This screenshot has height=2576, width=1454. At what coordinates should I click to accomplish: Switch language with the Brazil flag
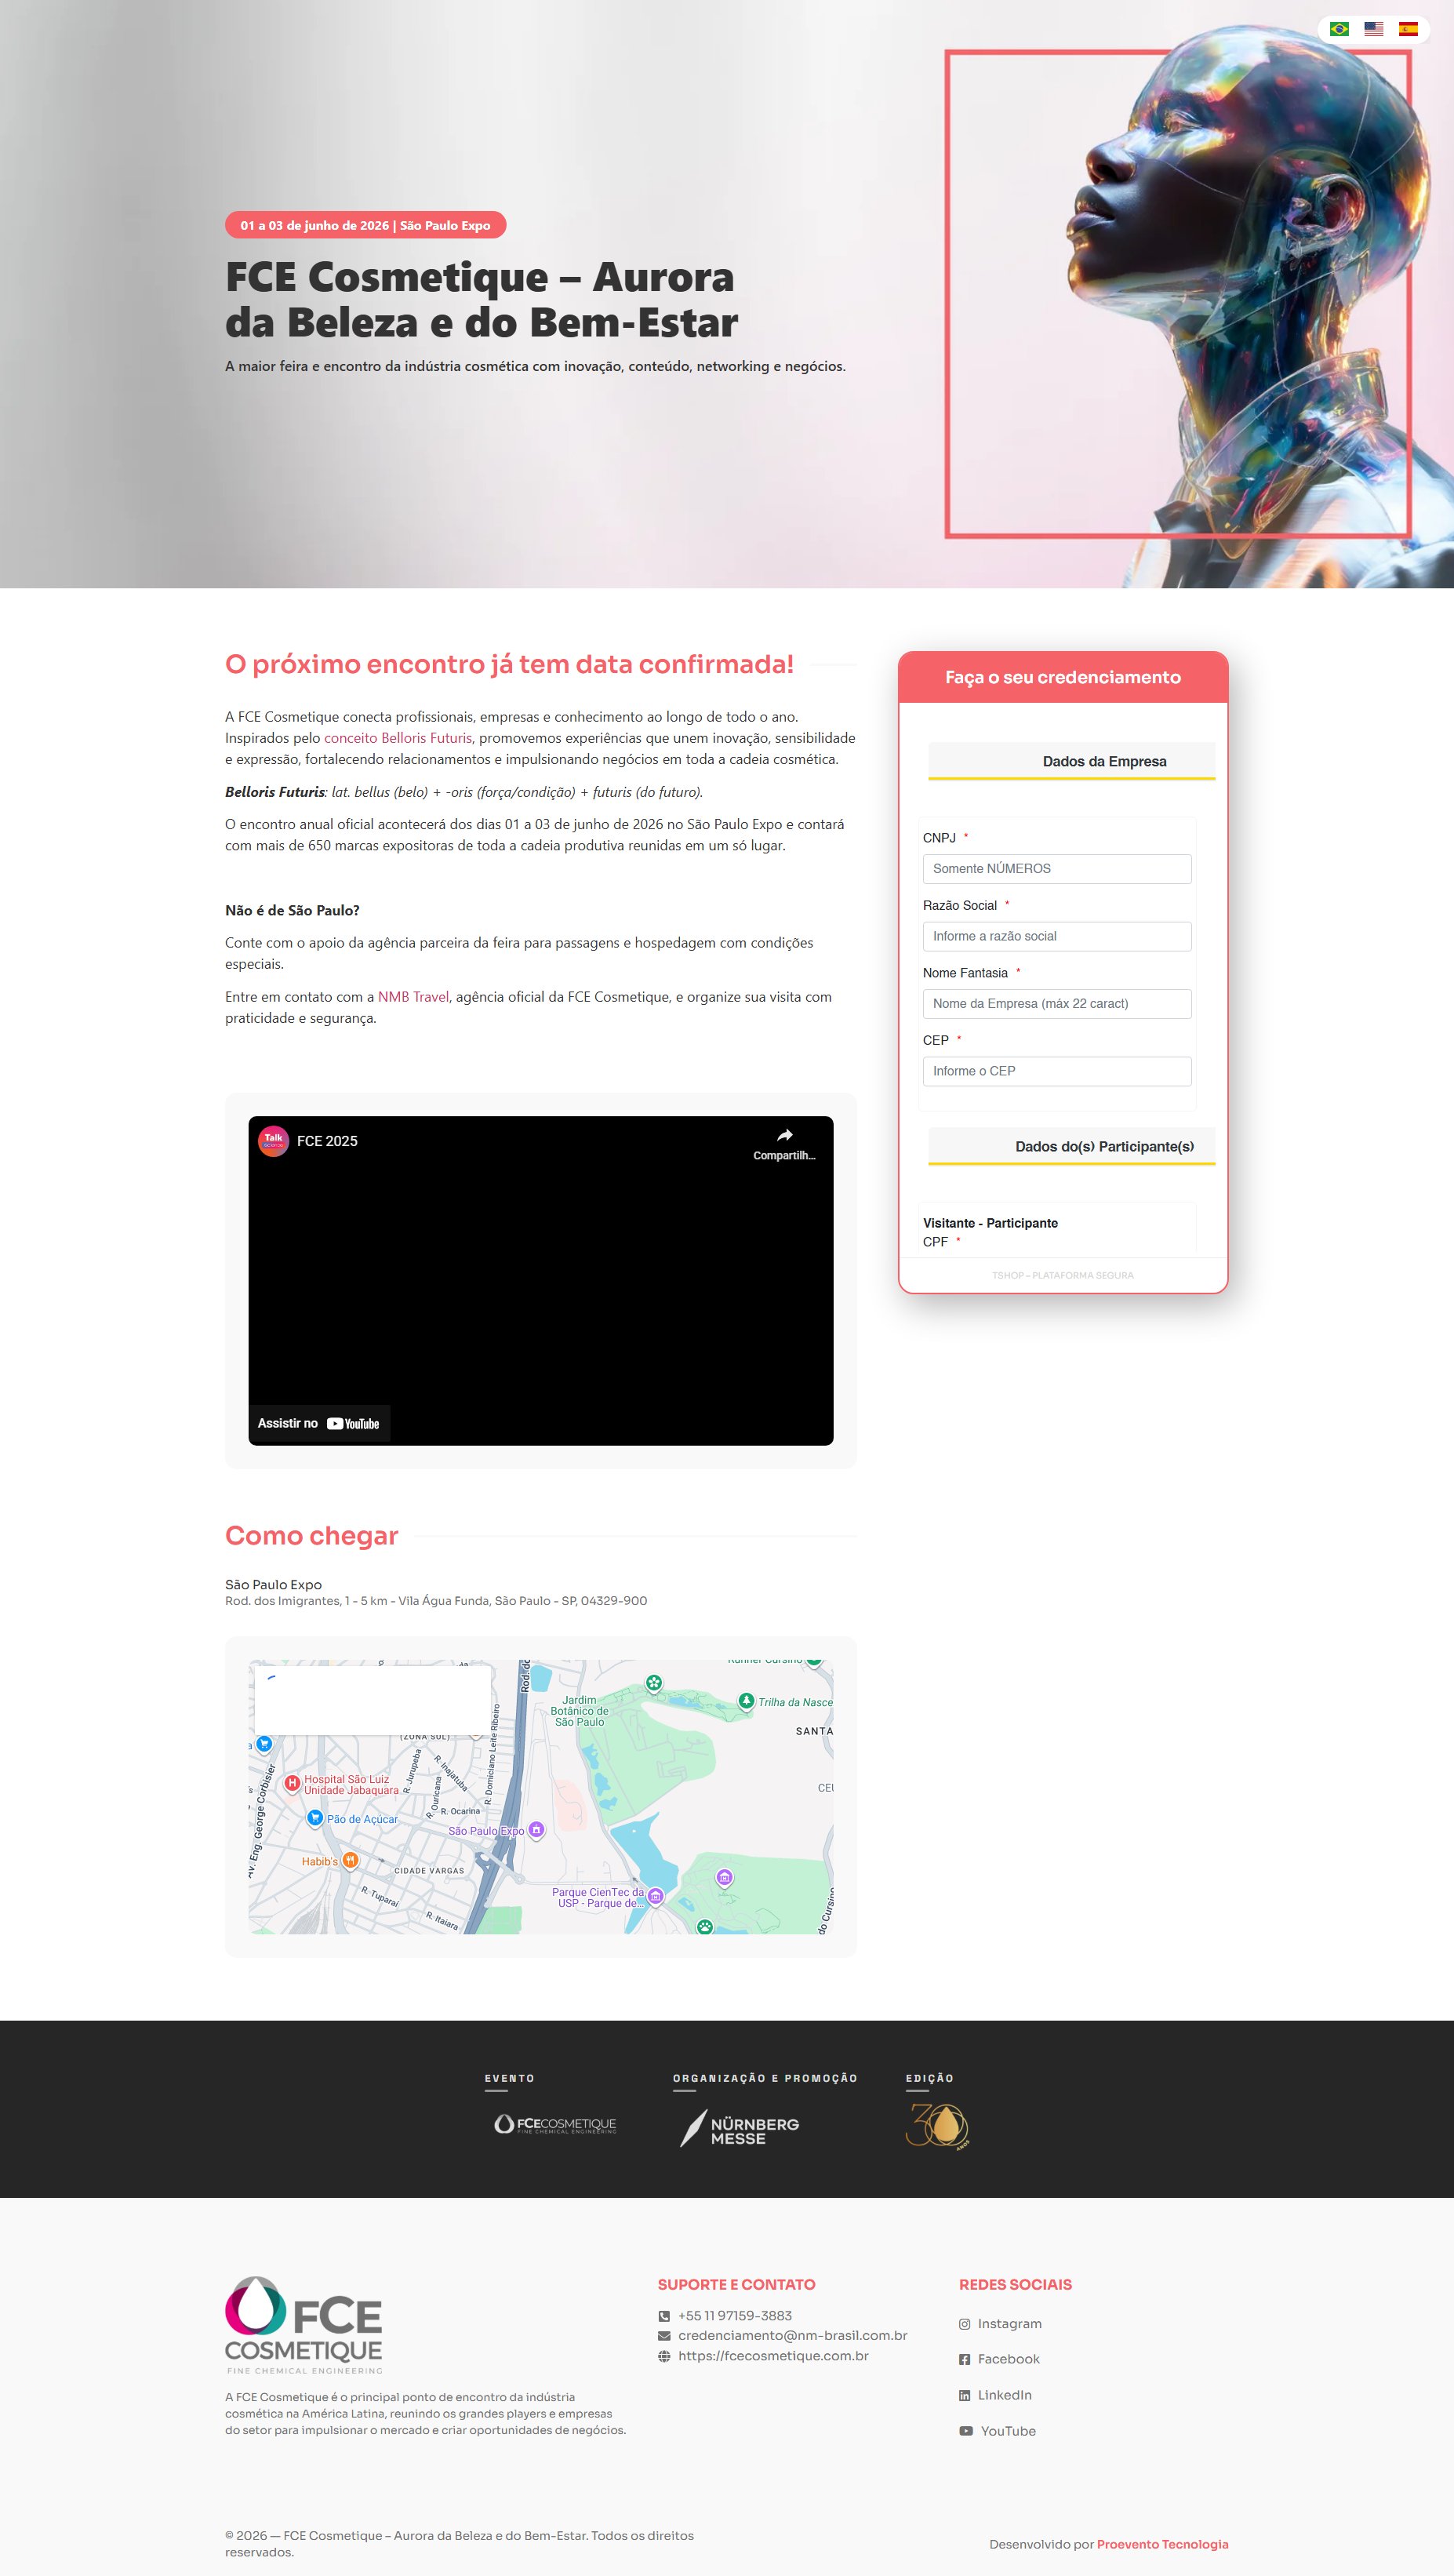pos(1339,29)
